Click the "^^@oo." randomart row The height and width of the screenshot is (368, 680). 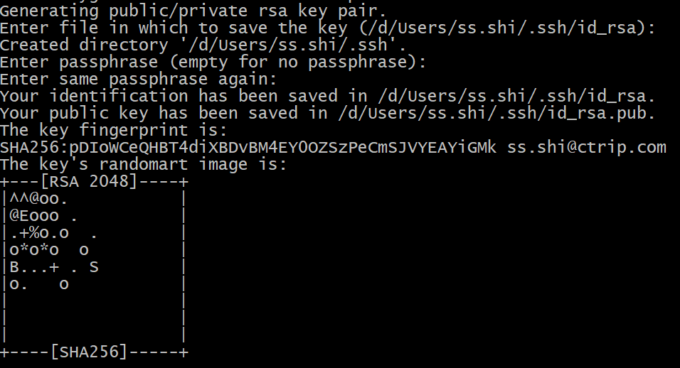tap(38, 199)
